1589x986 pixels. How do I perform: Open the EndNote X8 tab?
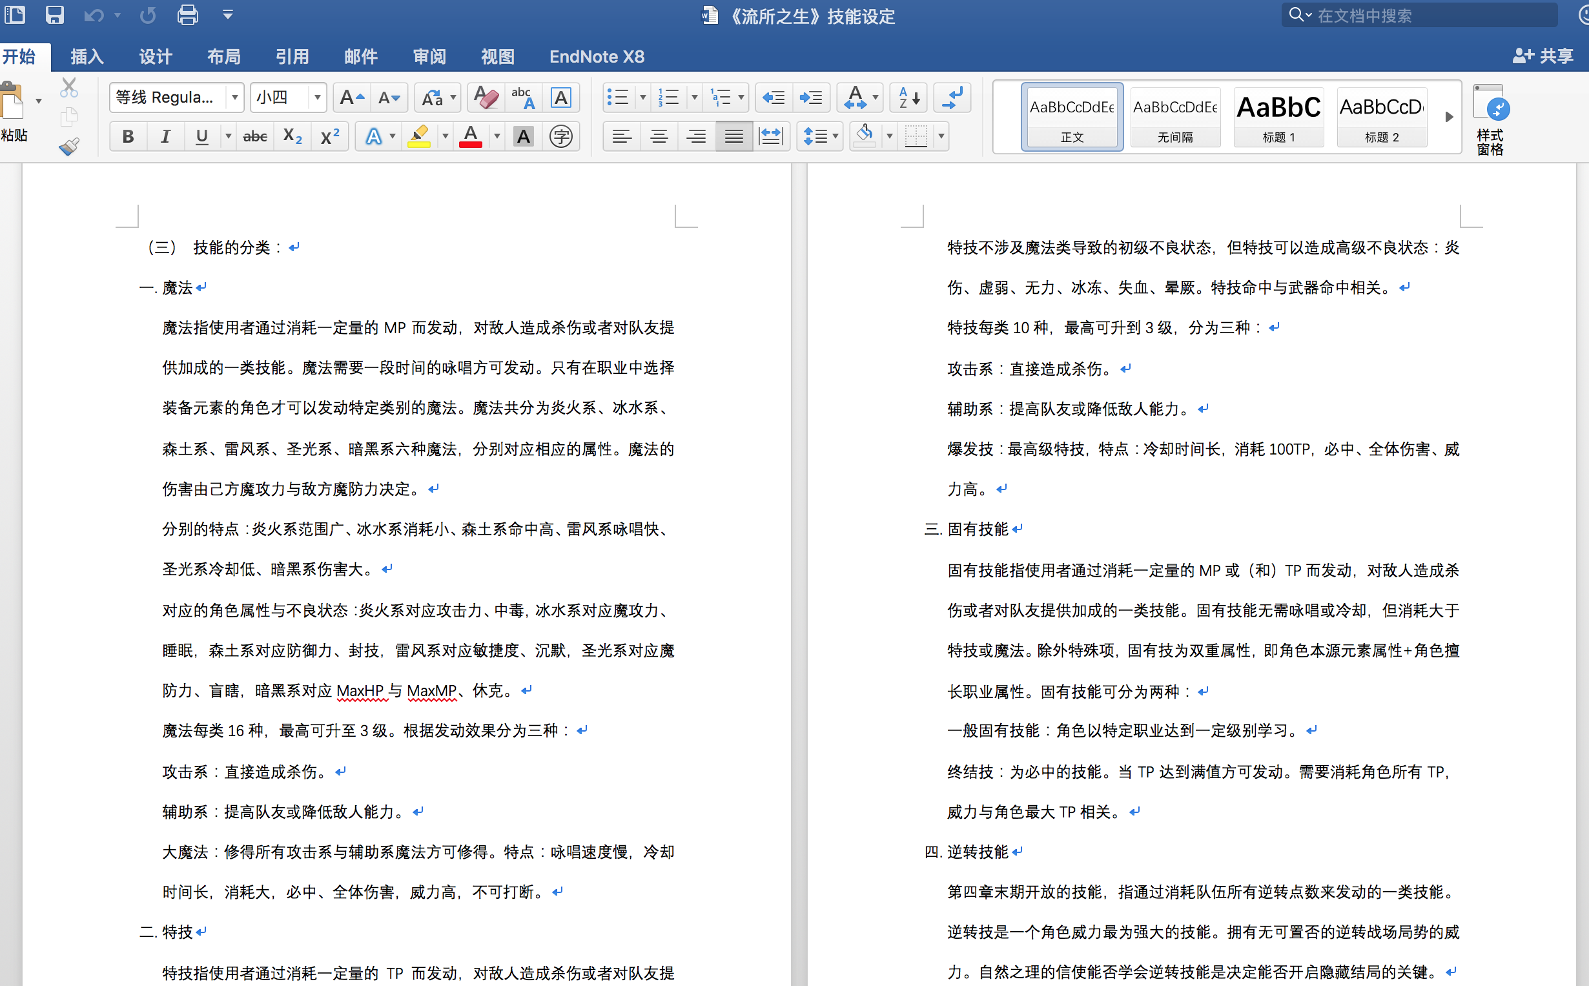(597, 57)
